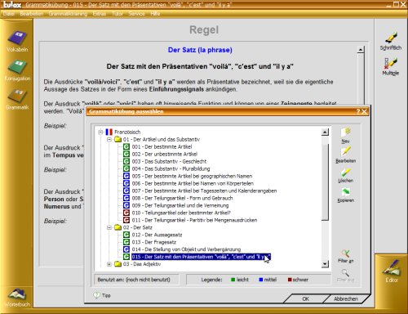The image size is (408, 314).
Task: Click the blue mittel legend swatch
Action: [261, 280]
